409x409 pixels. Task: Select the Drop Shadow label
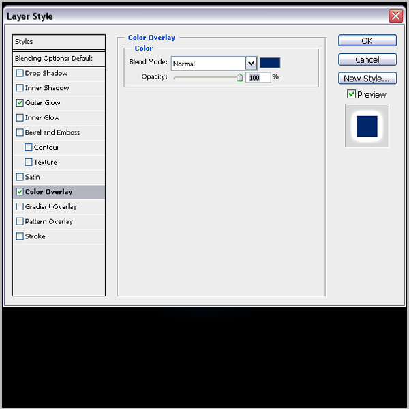pos(46,73)
